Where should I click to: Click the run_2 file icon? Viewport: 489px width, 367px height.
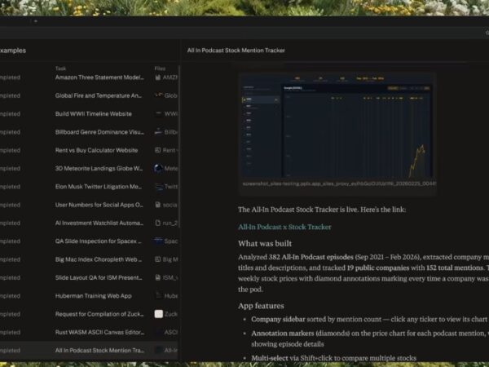(158, 223)
